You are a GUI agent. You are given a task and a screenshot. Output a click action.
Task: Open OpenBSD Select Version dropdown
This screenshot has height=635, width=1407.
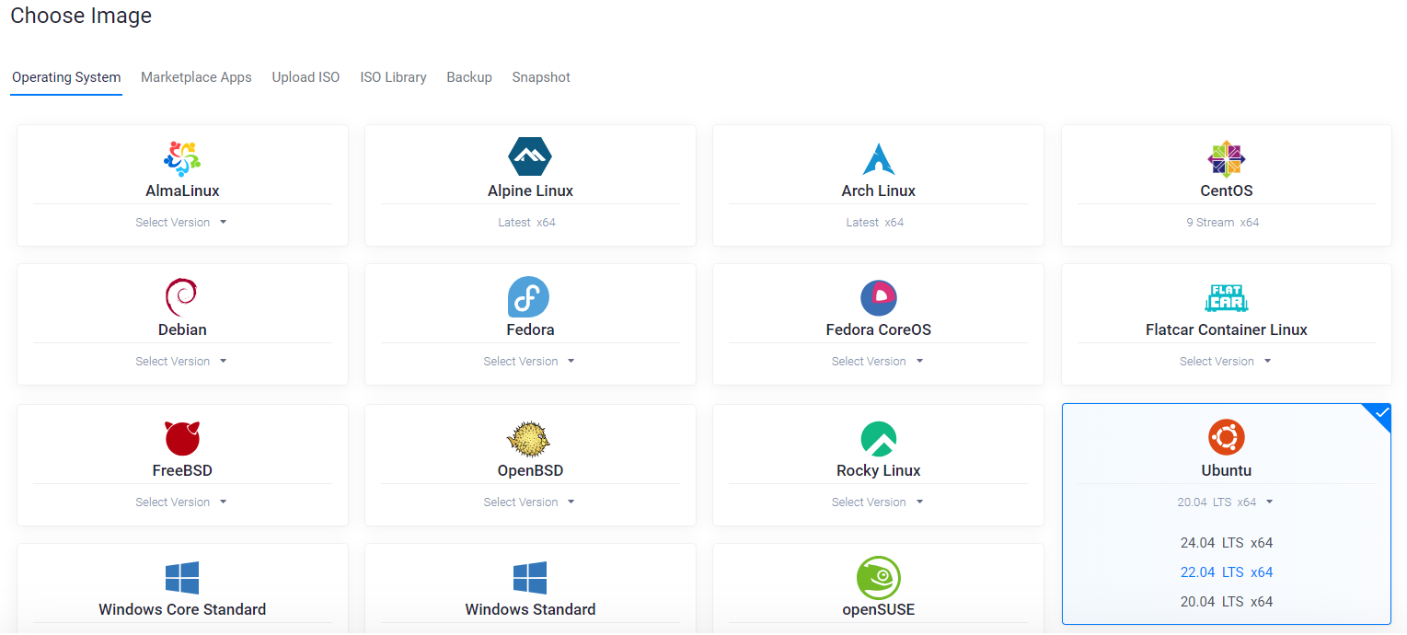point(529,502)
